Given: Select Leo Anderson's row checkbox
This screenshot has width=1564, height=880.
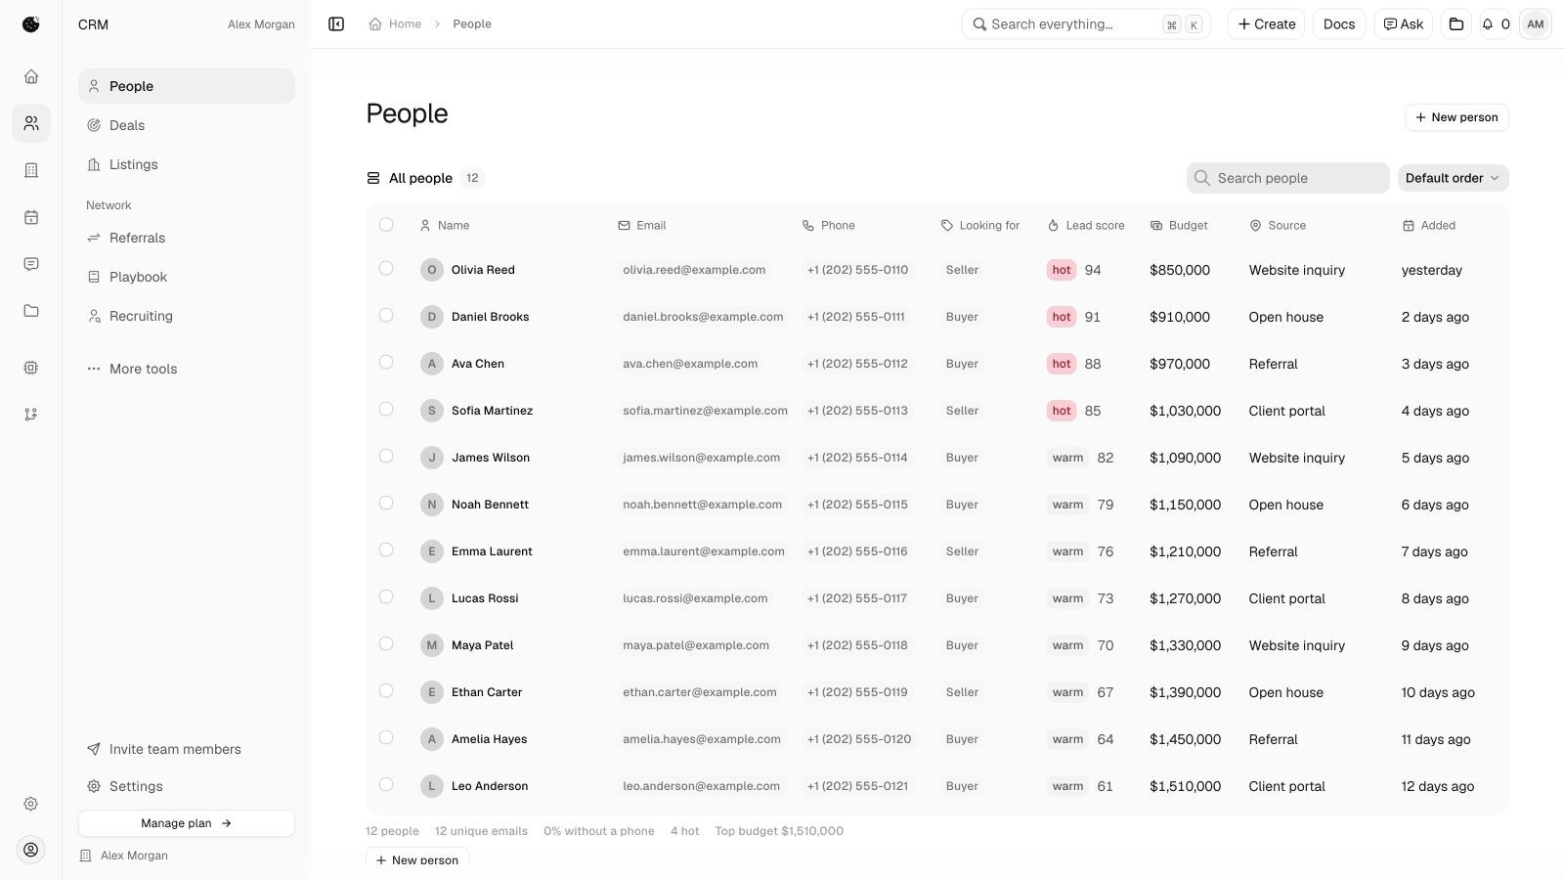Looking at the screenshot, I should pos(386,784).
